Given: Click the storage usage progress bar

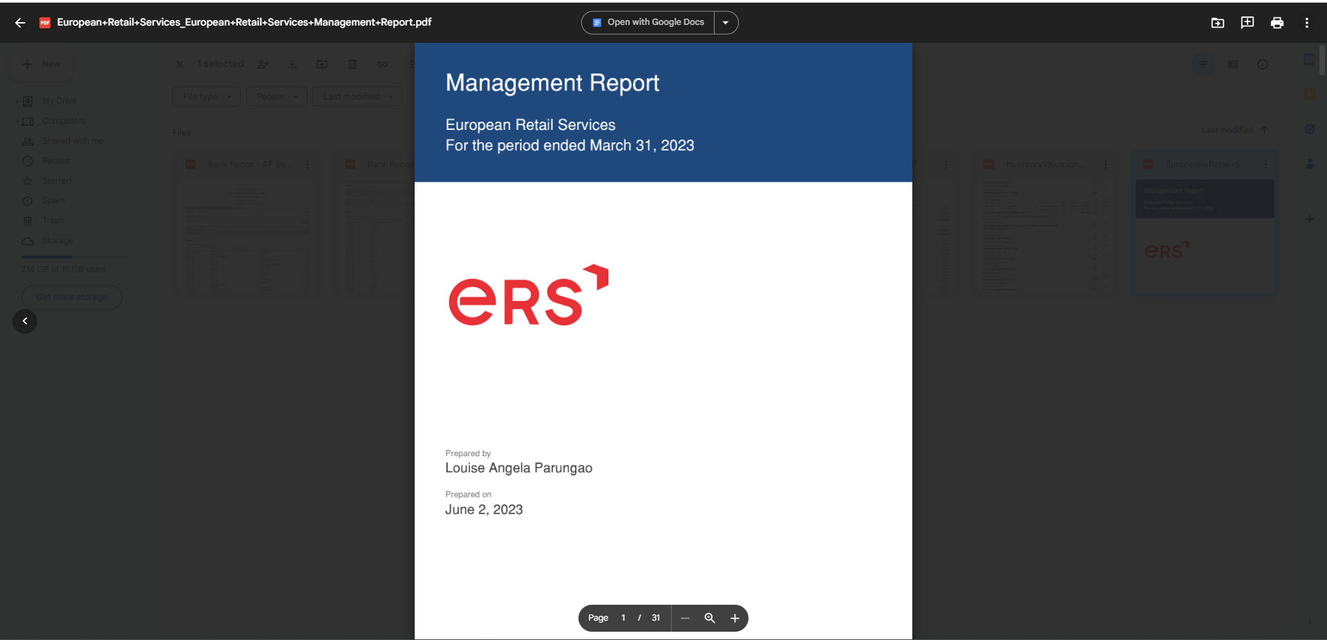Looking at the screenshot, I should click(75, 257).
